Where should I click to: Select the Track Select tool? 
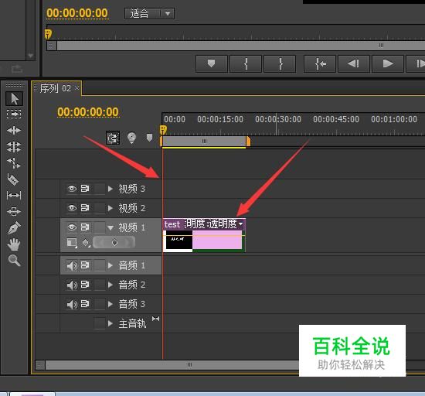pyautogui.click(x=14, y=114)
